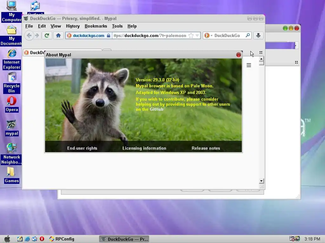
Task: Open the Help menu
Action: coord(132,26)
